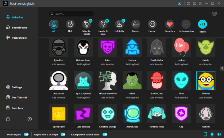Viewport: 224px width, 138px height.
Task: Select the Hatsune Miku voice
Action: click(x=157, y=113)
